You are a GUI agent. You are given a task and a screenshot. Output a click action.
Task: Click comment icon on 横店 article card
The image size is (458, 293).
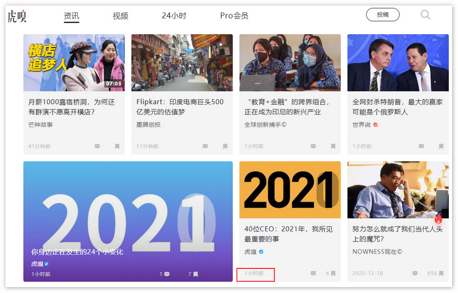pyautogui.click(x=97, y=146)
